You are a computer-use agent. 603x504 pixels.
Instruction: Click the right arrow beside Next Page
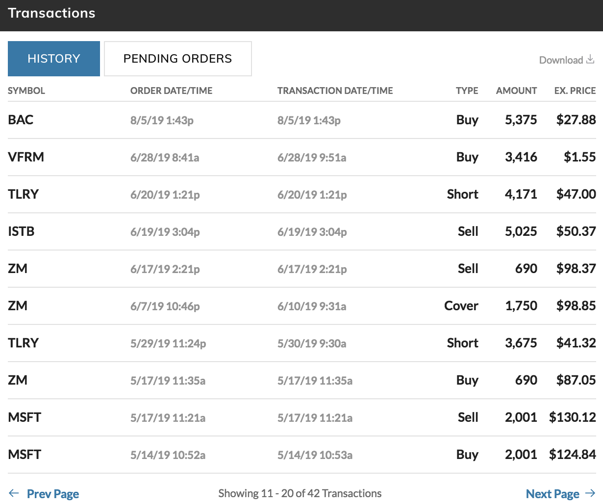[x=590, y=493]
